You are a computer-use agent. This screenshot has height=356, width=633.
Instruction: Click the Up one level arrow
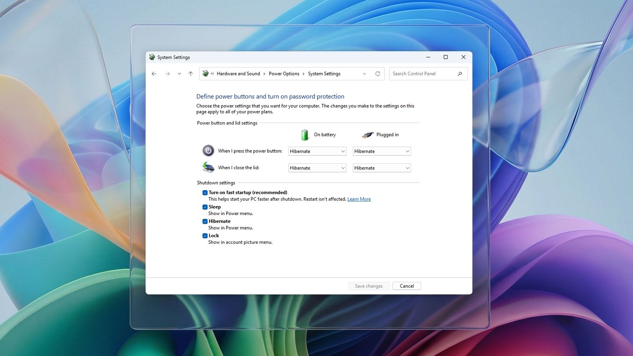pyautogui.click(x=190, y=73)
